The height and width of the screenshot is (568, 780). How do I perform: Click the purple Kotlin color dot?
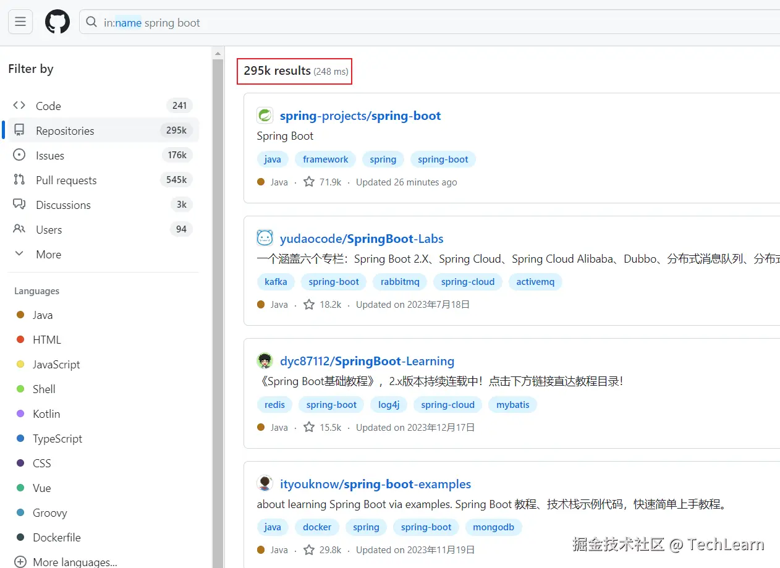pos(20,413)
